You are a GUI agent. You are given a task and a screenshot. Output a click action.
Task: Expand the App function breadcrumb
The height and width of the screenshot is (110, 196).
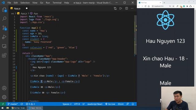coord(34,13)
